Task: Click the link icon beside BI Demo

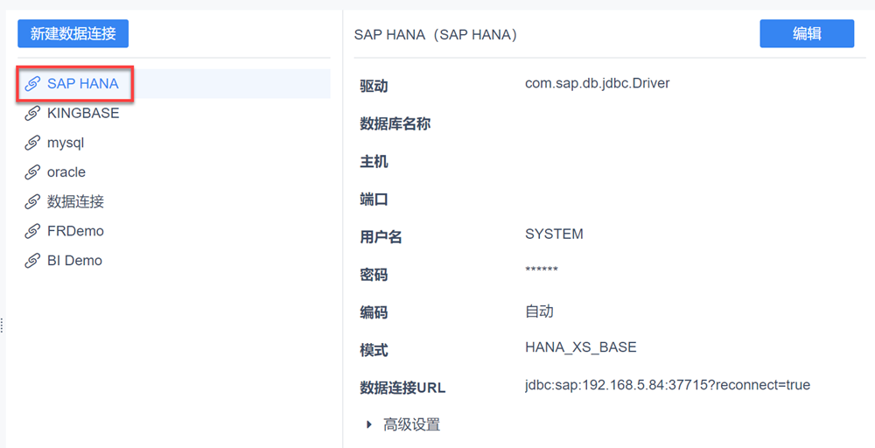Action: (x=32, y=261)
